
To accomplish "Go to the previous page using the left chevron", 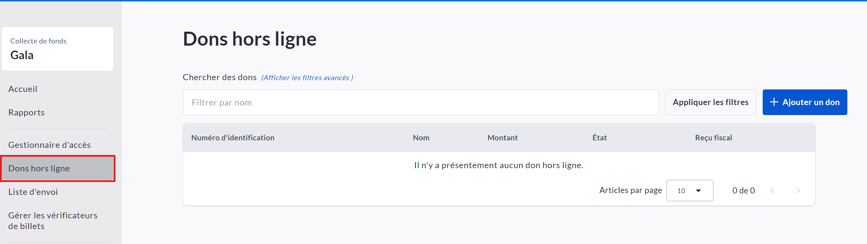I will pyautogui.click(x=772, y=191).
